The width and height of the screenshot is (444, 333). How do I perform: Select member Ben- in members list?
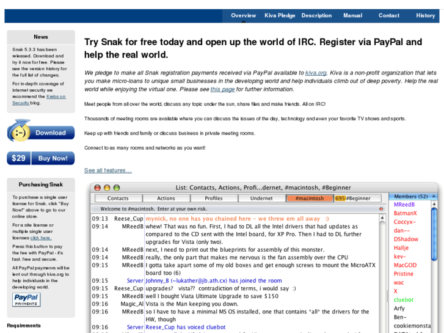pyautogui.click(x=400, y=317)
